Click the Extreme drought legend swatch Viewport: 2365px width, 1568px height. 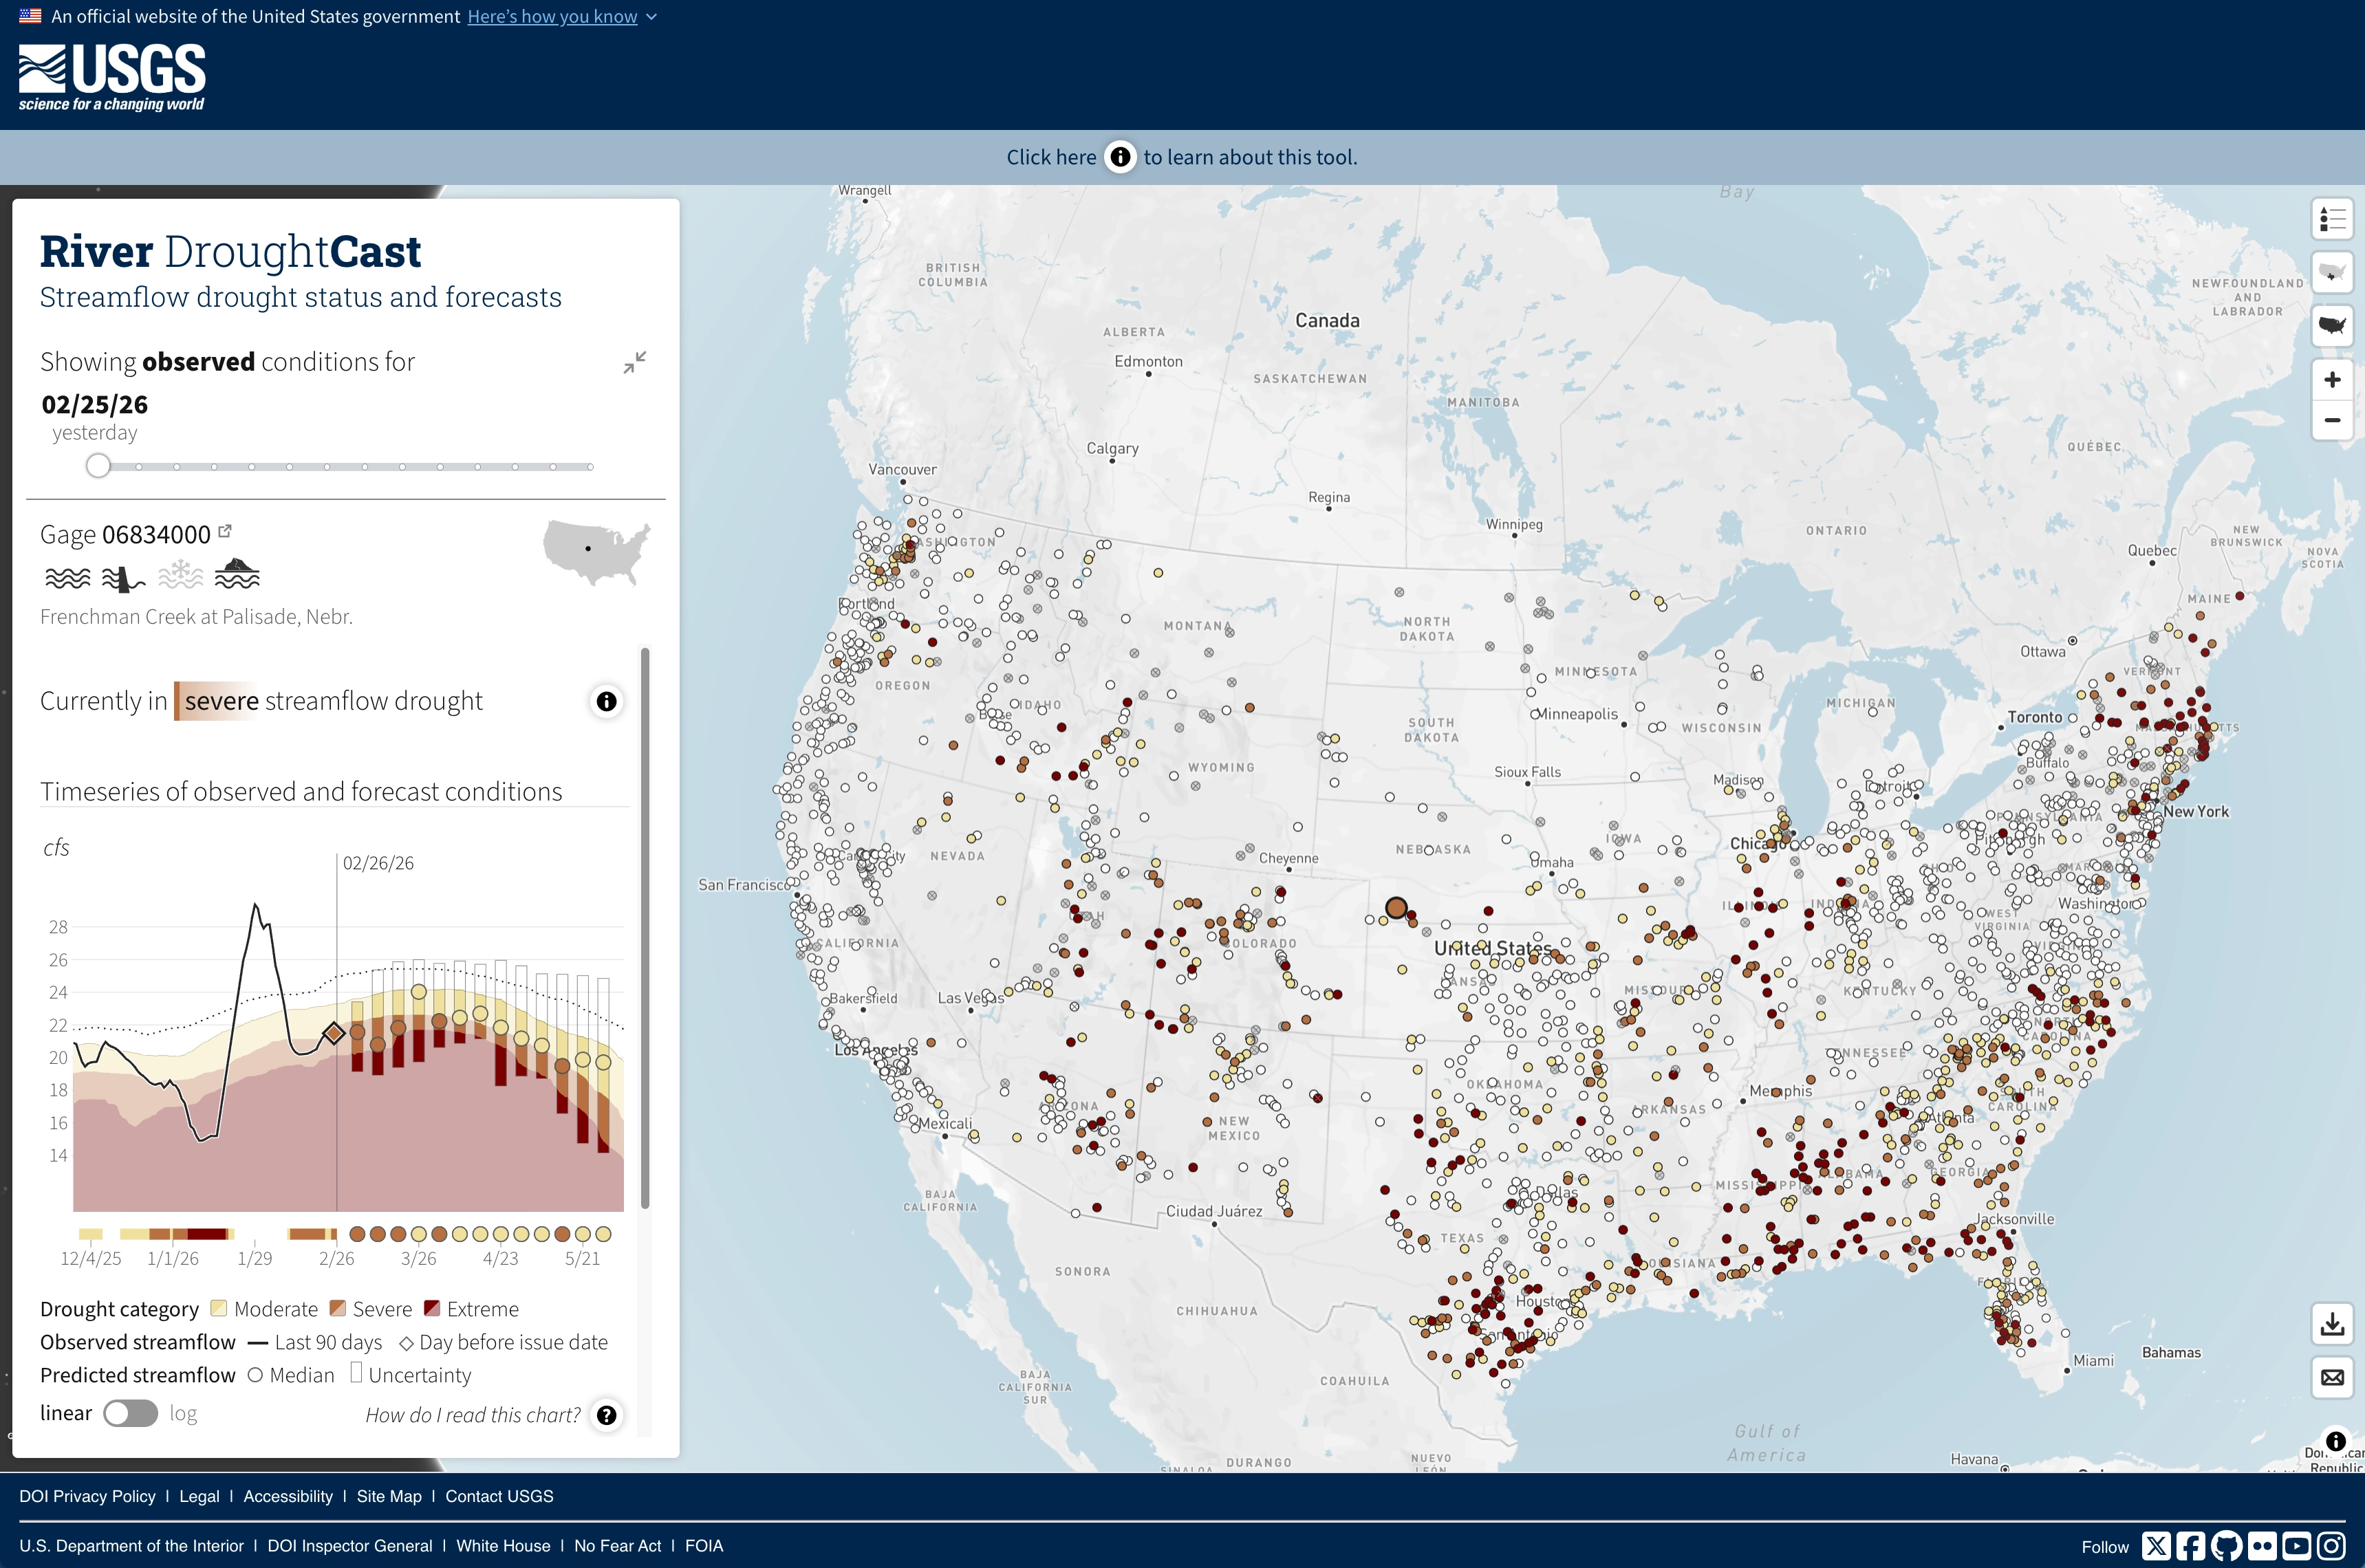(433, 1308)
